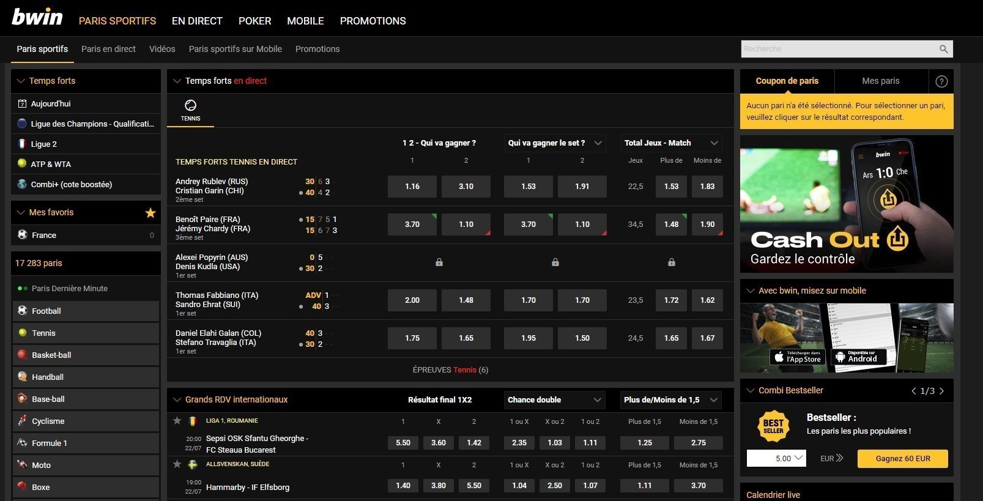The width and height of the screenshot is (983, 501).
Task: Click the Android download badge
Action: point(858,357)
